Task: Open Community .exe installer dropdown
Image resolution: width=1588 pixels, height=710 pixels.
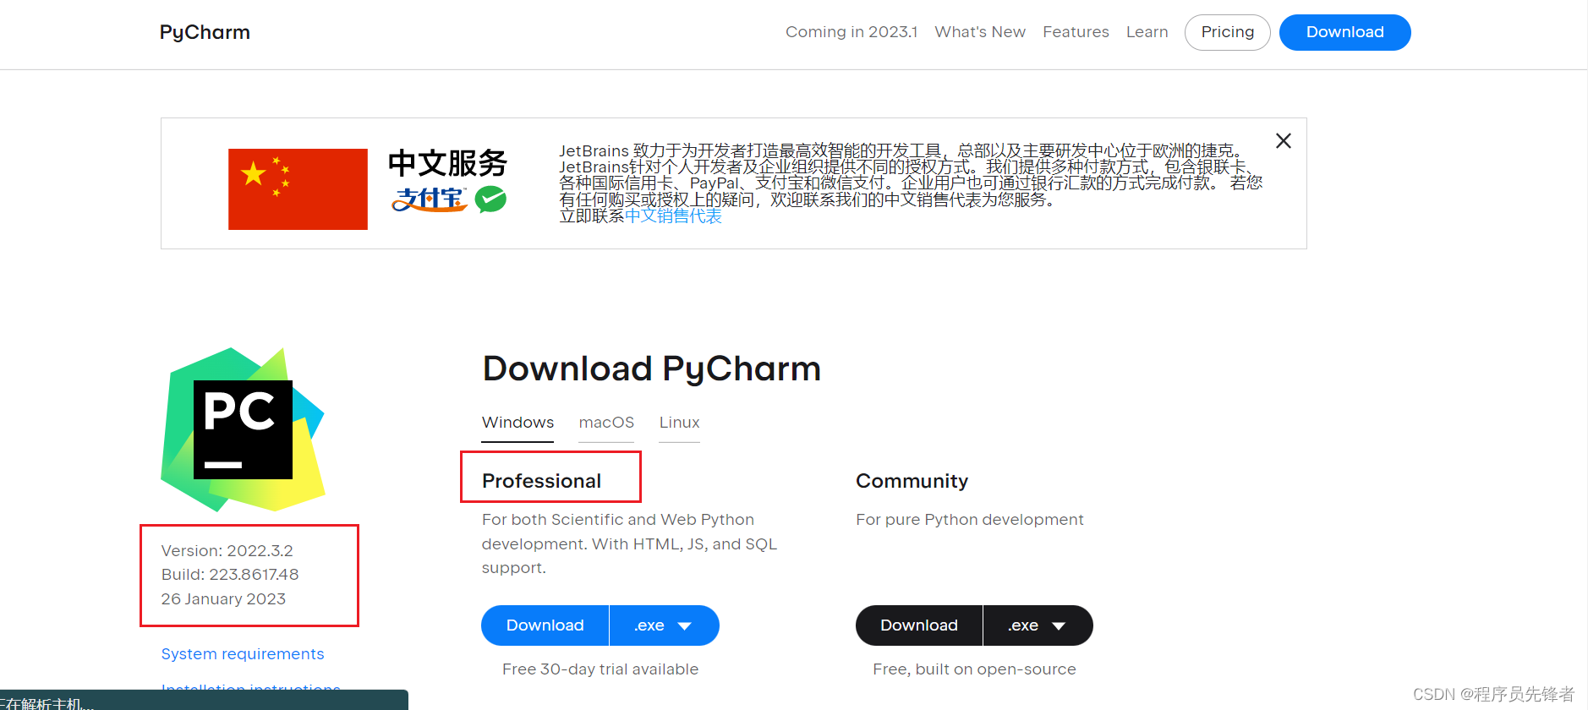Action: tap(1038, 625)
